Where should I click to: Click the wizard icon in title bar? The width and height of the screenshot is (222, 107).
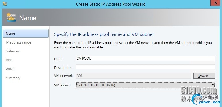click(5, 4)
